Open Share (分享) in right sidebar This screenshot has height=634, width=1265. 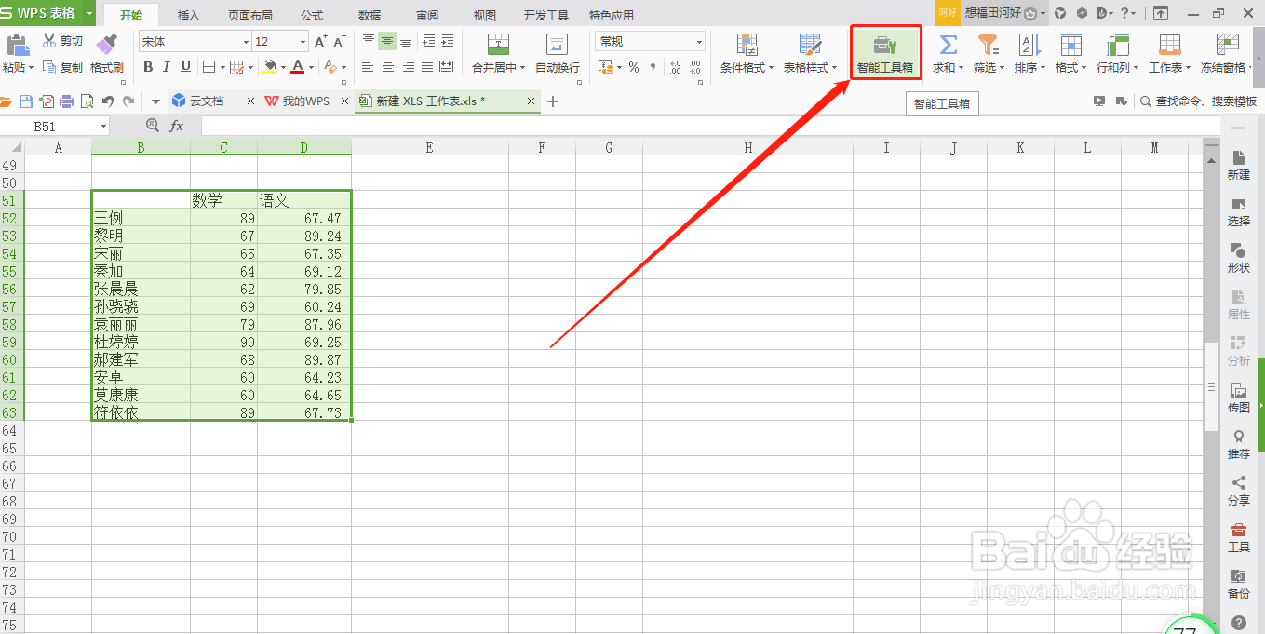click(1238, 491)
